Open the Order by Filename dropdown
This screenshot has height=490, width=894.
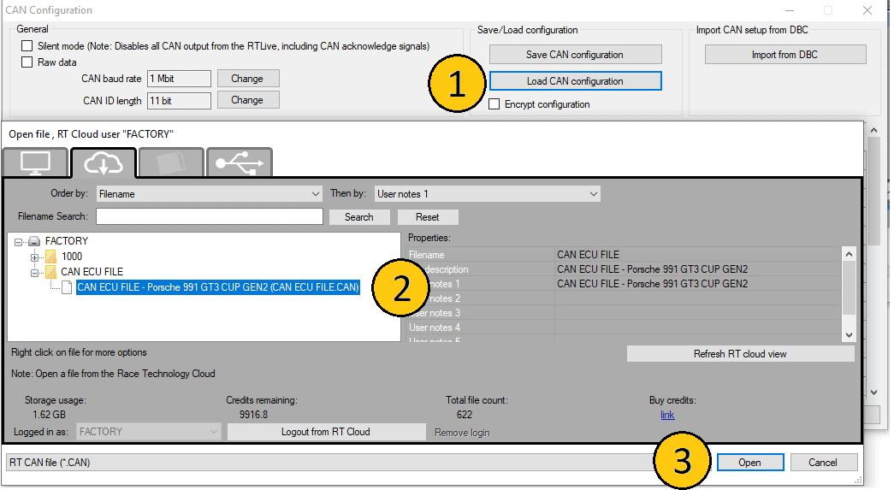pyautogui.click(x=209, y=194)
